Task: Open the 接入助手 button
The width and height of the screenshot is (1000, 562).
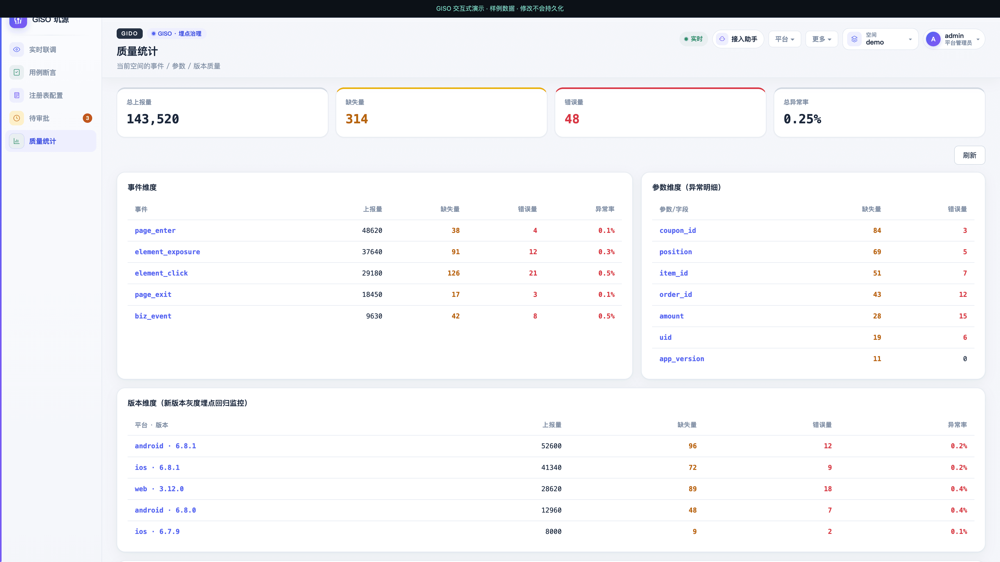Action: [738, 39]
